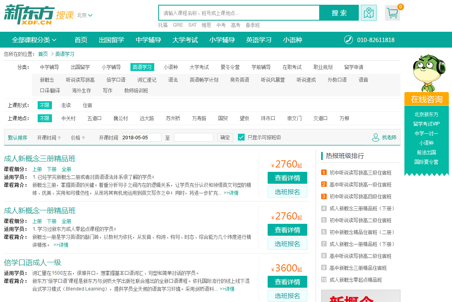Viewport: 452px width, 302px height.
Task: Select 住宿 class format
Action: coord(87,105)
